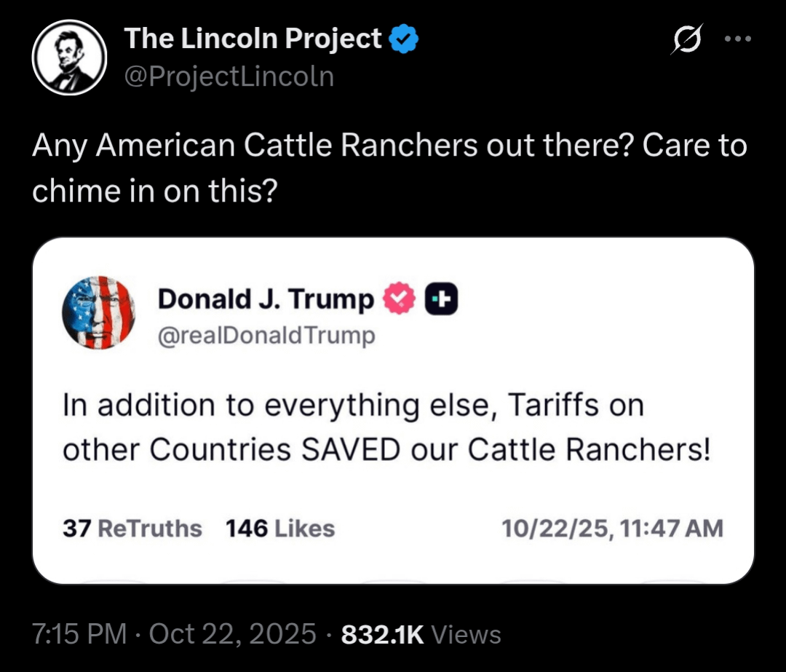Click The Lincoln Project's Abraham Lincoln avatar

coord(70,58)
